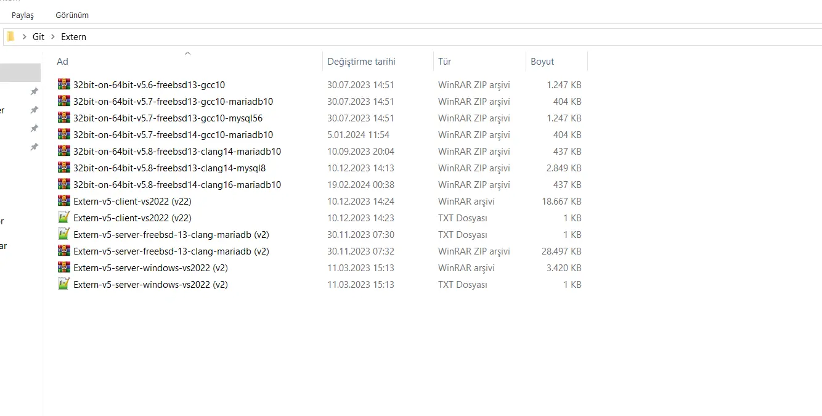Select the file name 32bit-on-64bit-v5.8-freebsd13-clang14-mysql8
This screenshot has height=416, width=822.
[169, 168]
